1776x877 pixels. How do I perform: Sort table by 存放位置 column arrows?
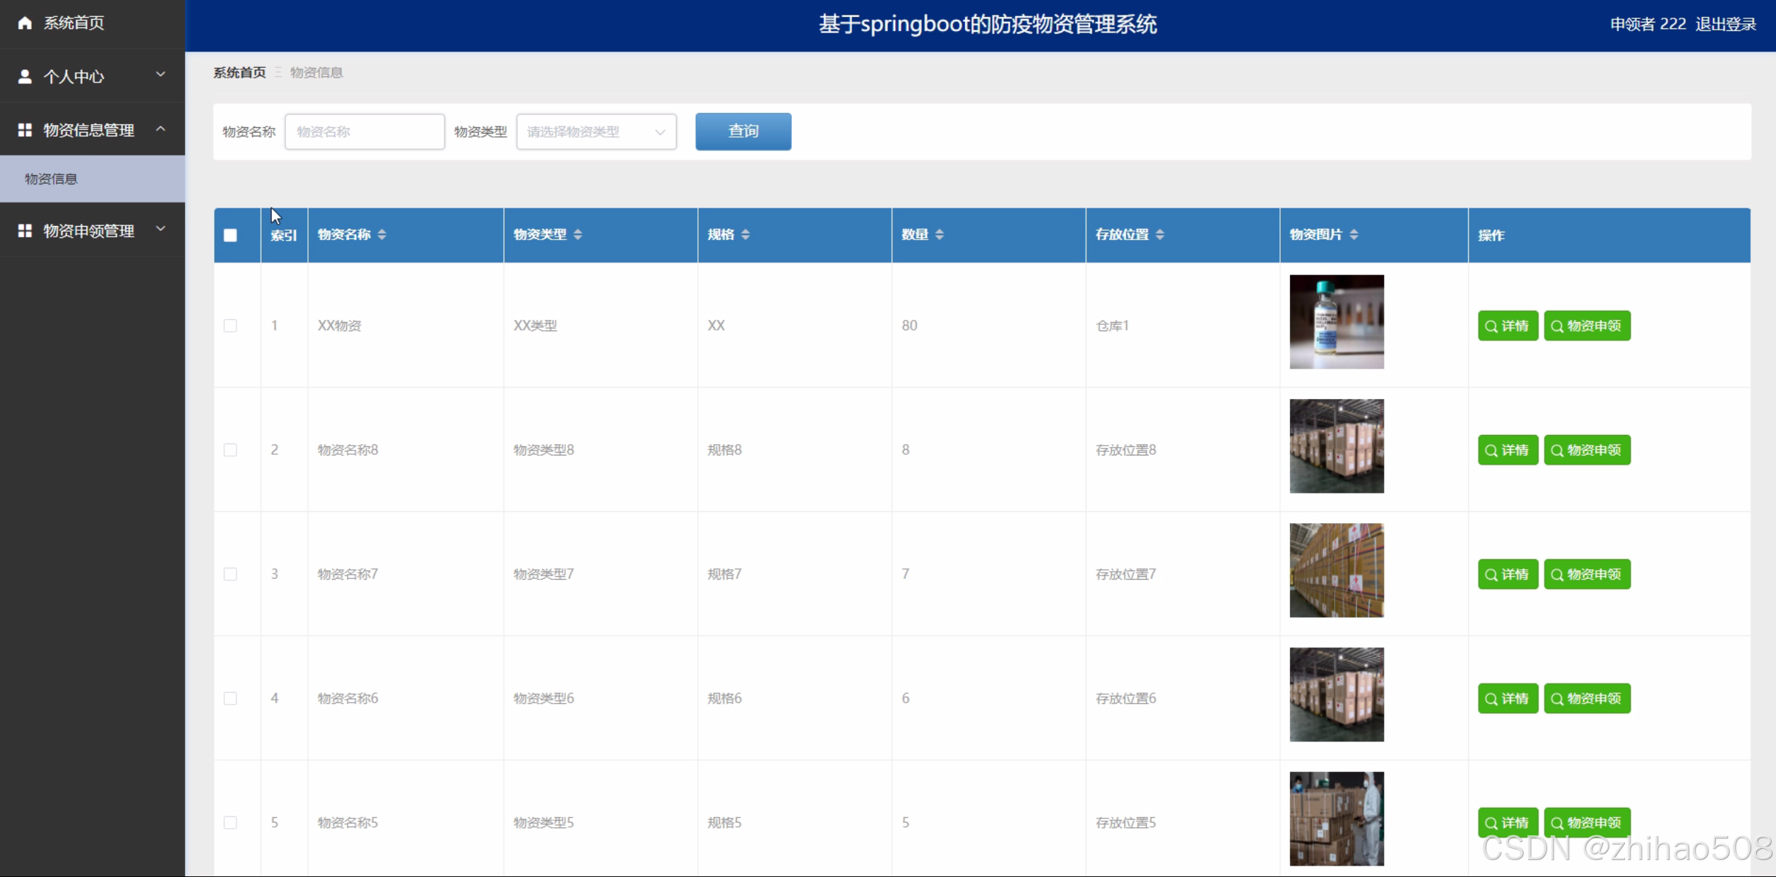(1160, 234)
